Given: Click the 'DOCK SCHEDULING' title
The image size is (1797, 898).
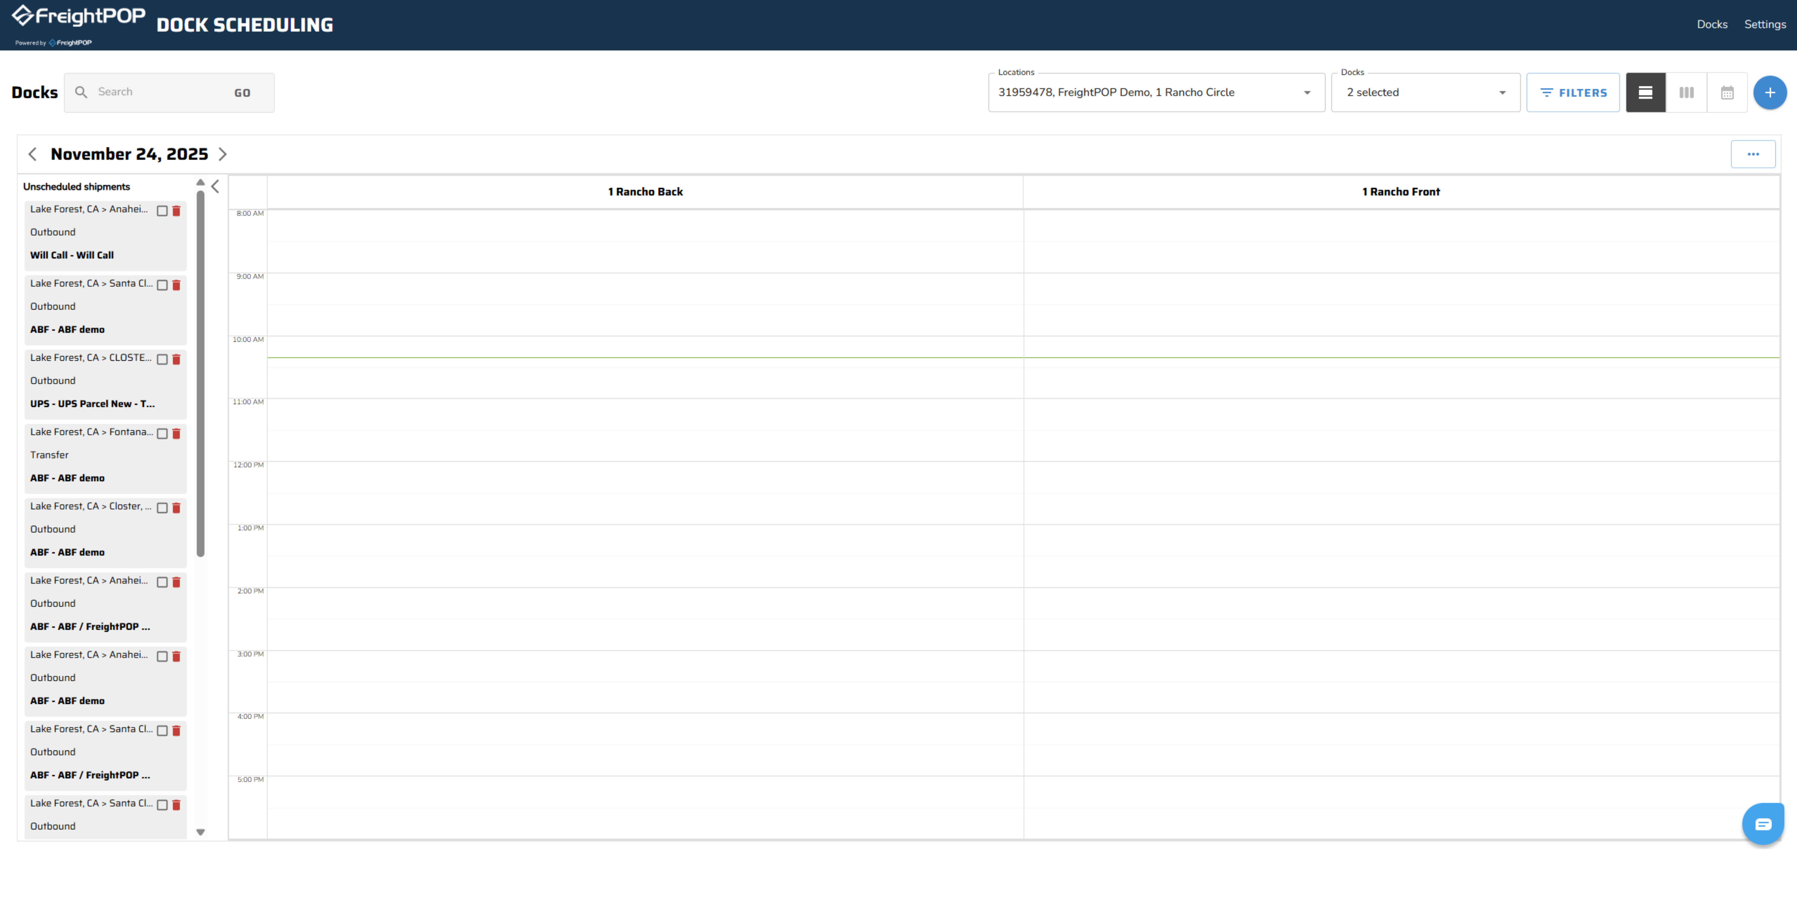Looking at the screenshot, I should pyautogui.click(x=245, y=25).
